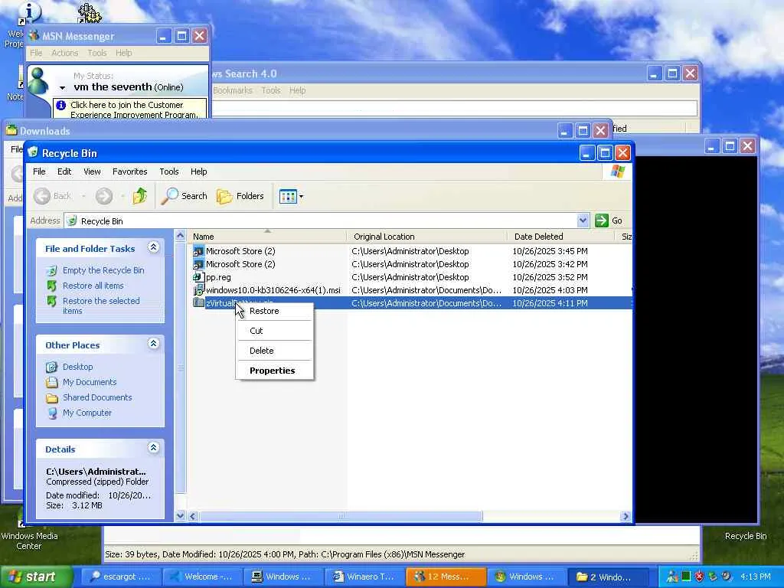Select the pp.reg file

click(218, 277)
